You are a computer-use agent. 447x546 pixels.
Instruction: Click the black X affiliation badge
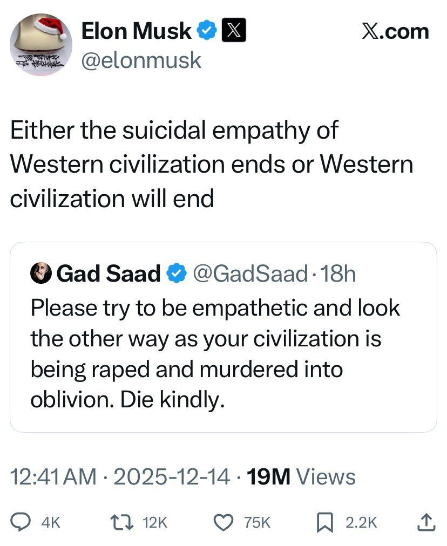tap(233, 31)
